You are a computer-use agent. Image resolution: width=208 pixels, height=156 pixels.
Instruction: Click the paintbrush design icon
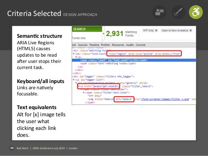(178, 12)
